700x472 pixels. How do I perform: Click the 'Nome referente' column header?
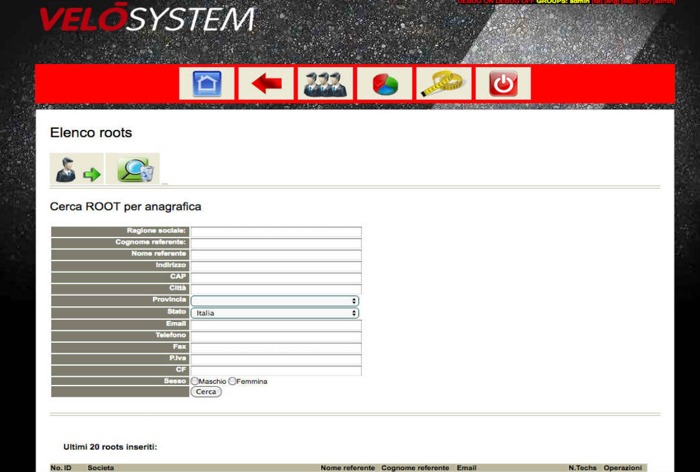pyautogui.click(x=348, y=468)
